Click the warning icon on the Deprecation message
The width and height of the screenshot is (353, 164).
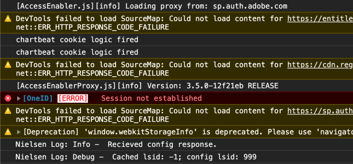[8, 132]
